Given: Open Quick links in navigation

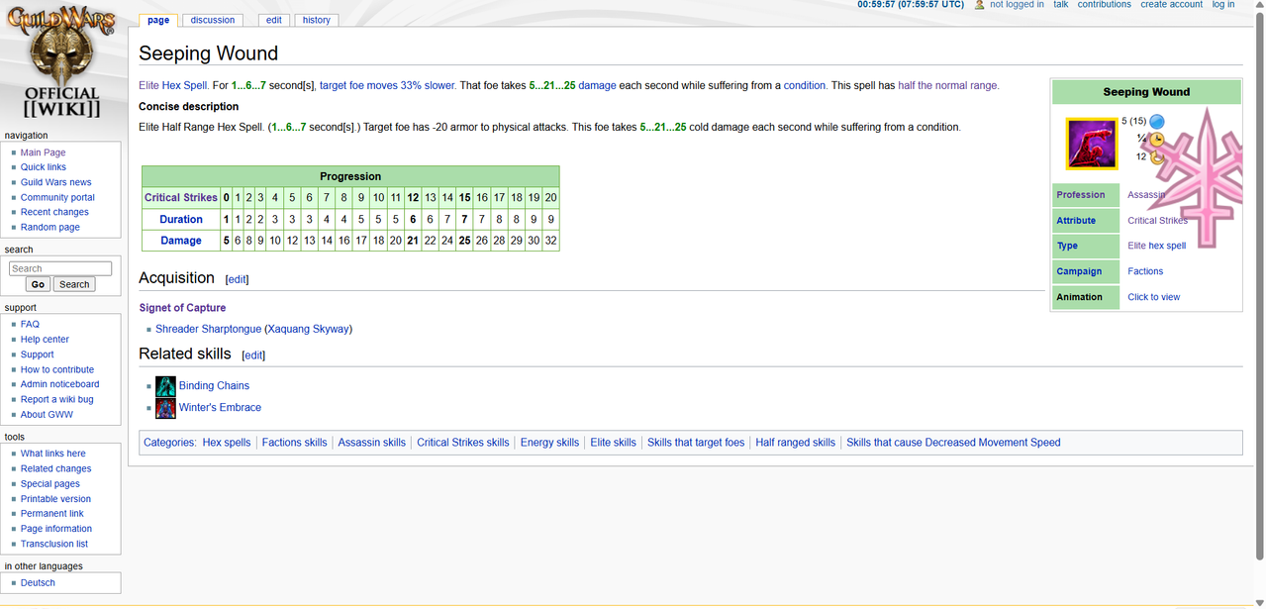Looking at the screenshot, I should 44,167.
